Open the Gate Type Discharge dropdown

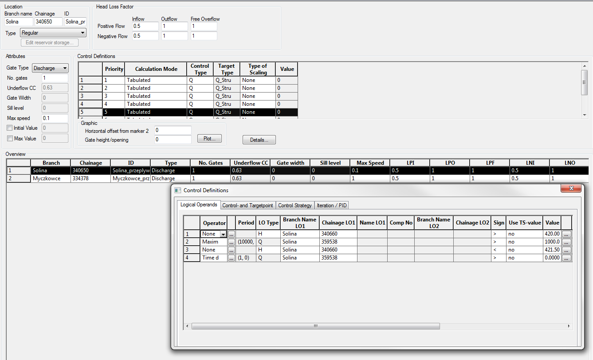(50, 68)
